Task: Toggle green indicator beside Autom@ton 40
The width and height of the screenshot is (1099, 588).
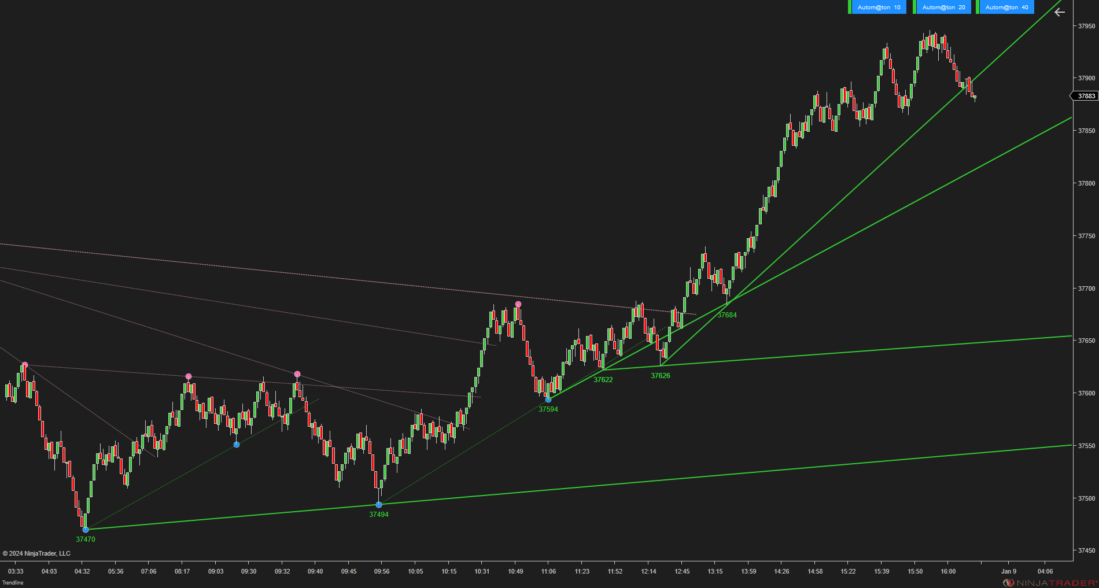Action: point(978,7)
